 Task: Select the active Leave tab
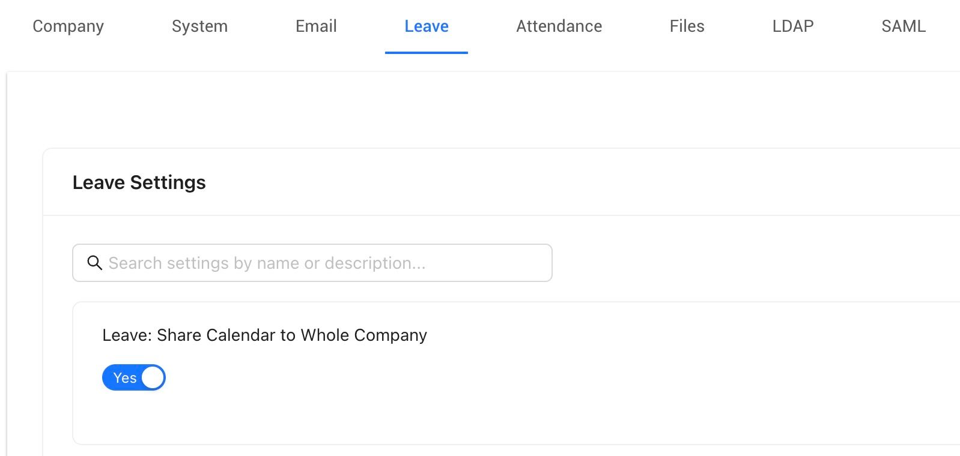[x=426, y=26]
